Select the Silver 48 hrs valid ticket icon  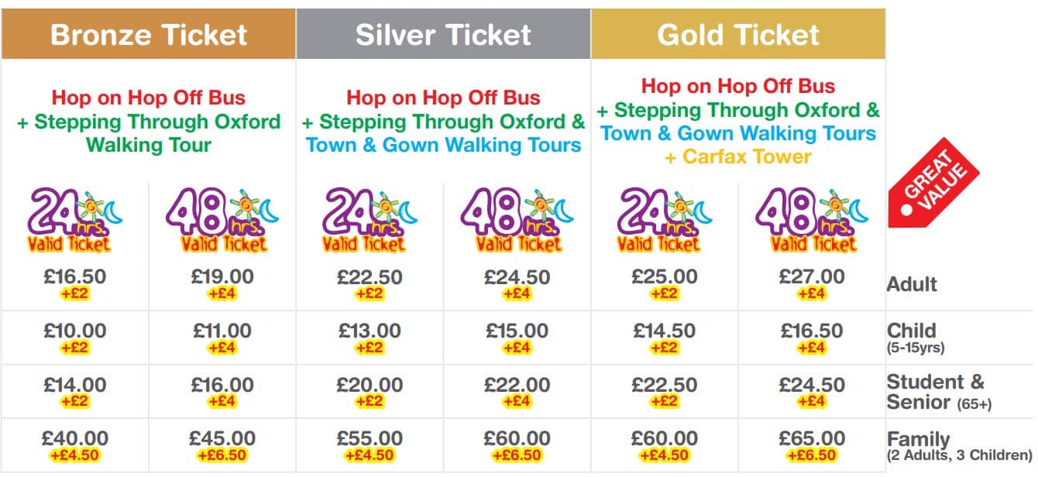click(517, 221)
